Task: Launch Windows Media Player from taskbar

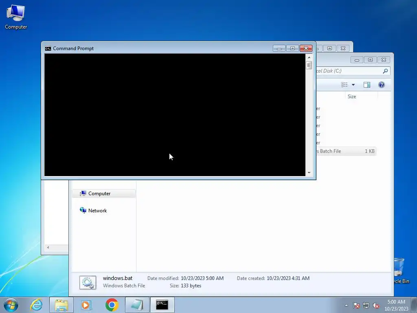Action: (86, 305)
